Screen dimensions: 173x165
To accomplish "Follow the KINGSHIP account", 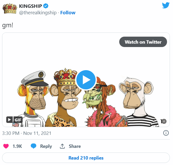I will click(68, 12).
